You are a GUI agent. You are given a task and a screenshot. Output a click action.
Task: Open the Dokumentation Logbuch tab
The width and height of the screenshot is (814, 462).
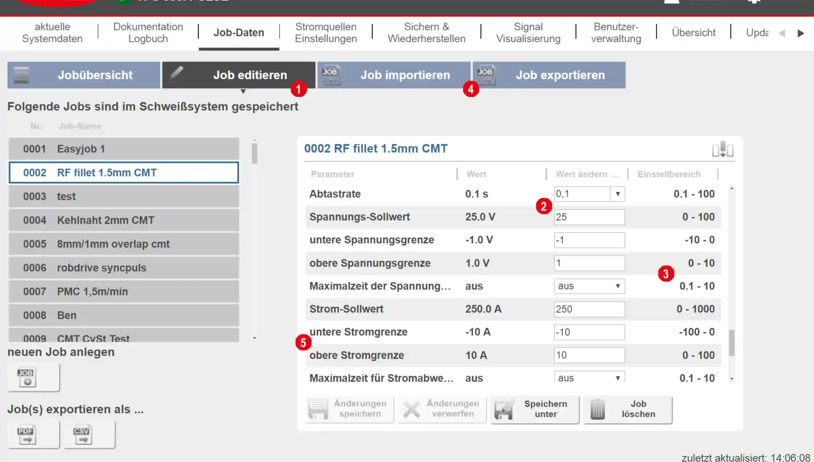pyautogui.click(x=148, y=33)
